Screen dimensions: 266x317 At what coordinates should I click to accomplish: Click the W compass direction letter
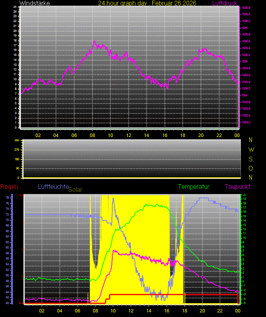[x=250, y=150]
